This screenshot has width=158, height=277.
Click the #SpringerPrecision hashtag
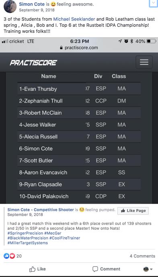click(x=25, y=233)
